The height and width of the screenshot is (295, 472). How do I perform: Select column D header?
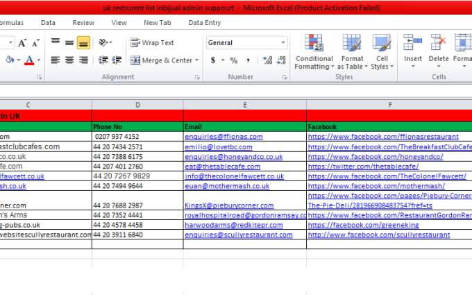pyautogui.click(x=137, y=105)
